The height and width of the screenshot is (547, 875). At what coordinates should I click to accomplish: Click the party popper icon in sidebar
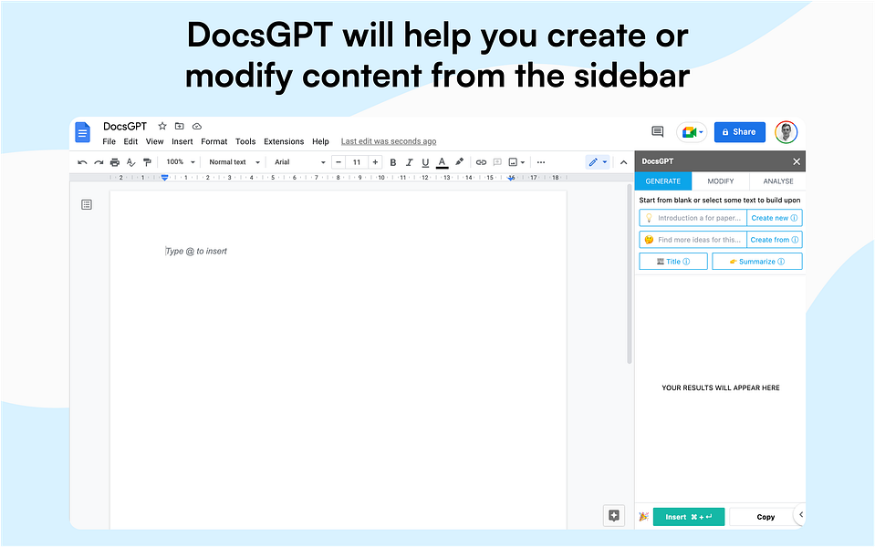click(x=643, y=517)
